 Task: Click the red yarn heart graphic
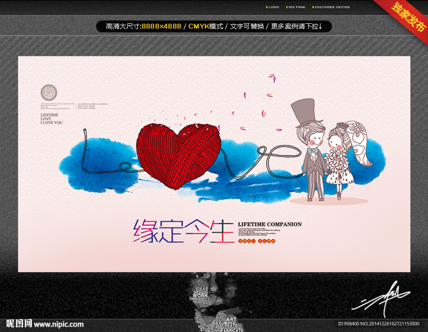[178, 156]
